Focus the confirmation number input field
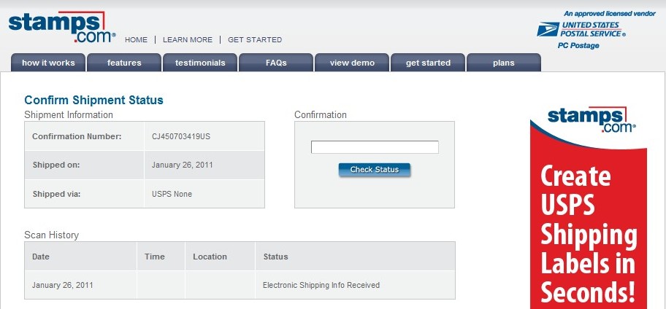Screen dimensions: 666x309 pyautogui.click(x=375, y=147)
